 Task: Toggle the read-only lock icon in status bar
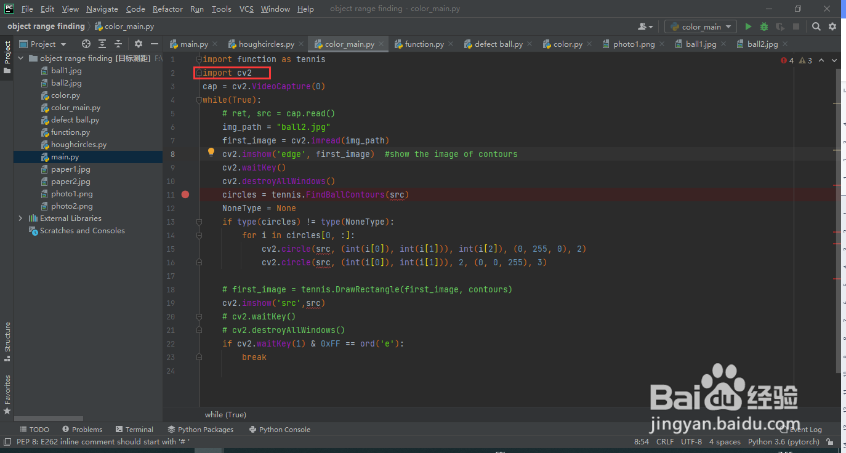tap(831, 442)
